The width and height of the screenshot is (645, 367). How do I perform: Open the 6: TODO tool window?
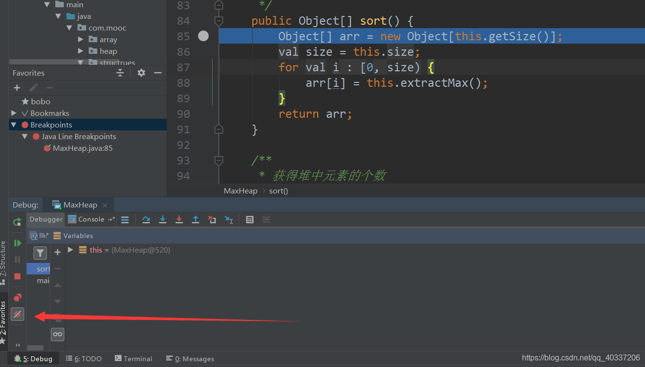tap(84, 359)
